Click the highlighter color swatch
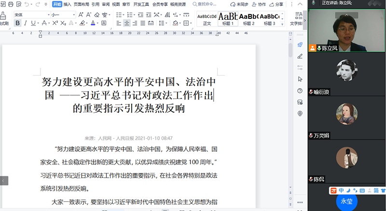The width and height of the screenshot is (386, 211). [x=82, y=23]
